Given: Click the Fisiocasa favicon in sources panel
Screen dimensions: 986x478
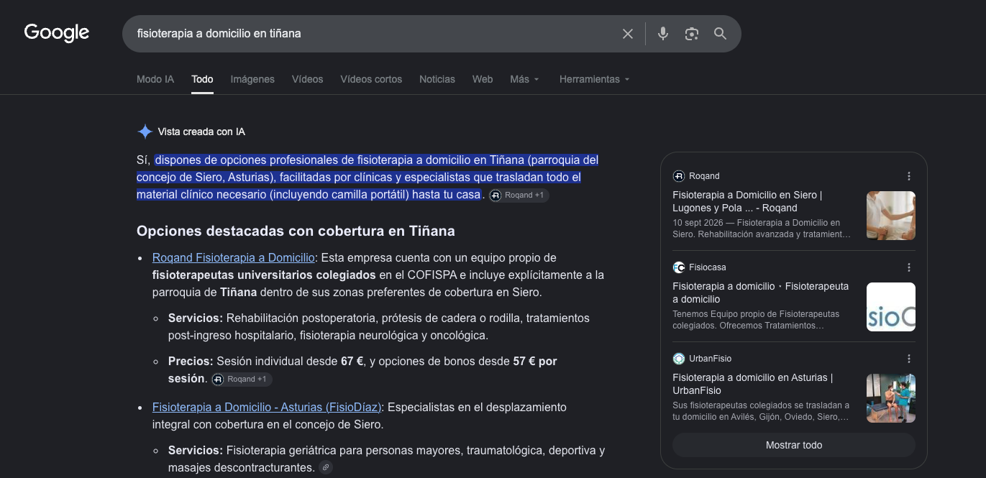Looking at the screenshot, I should (678, 267).
